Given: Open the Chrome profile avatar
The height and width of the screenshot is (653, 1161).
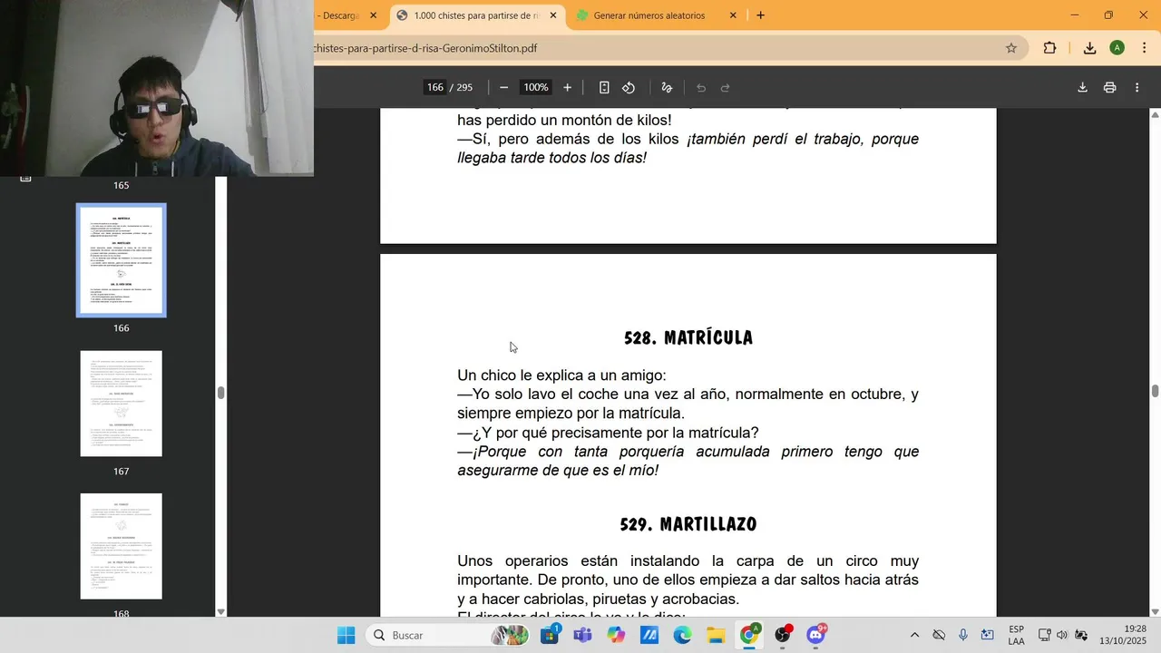Looking at the screenshot, I should point(1117,48).
